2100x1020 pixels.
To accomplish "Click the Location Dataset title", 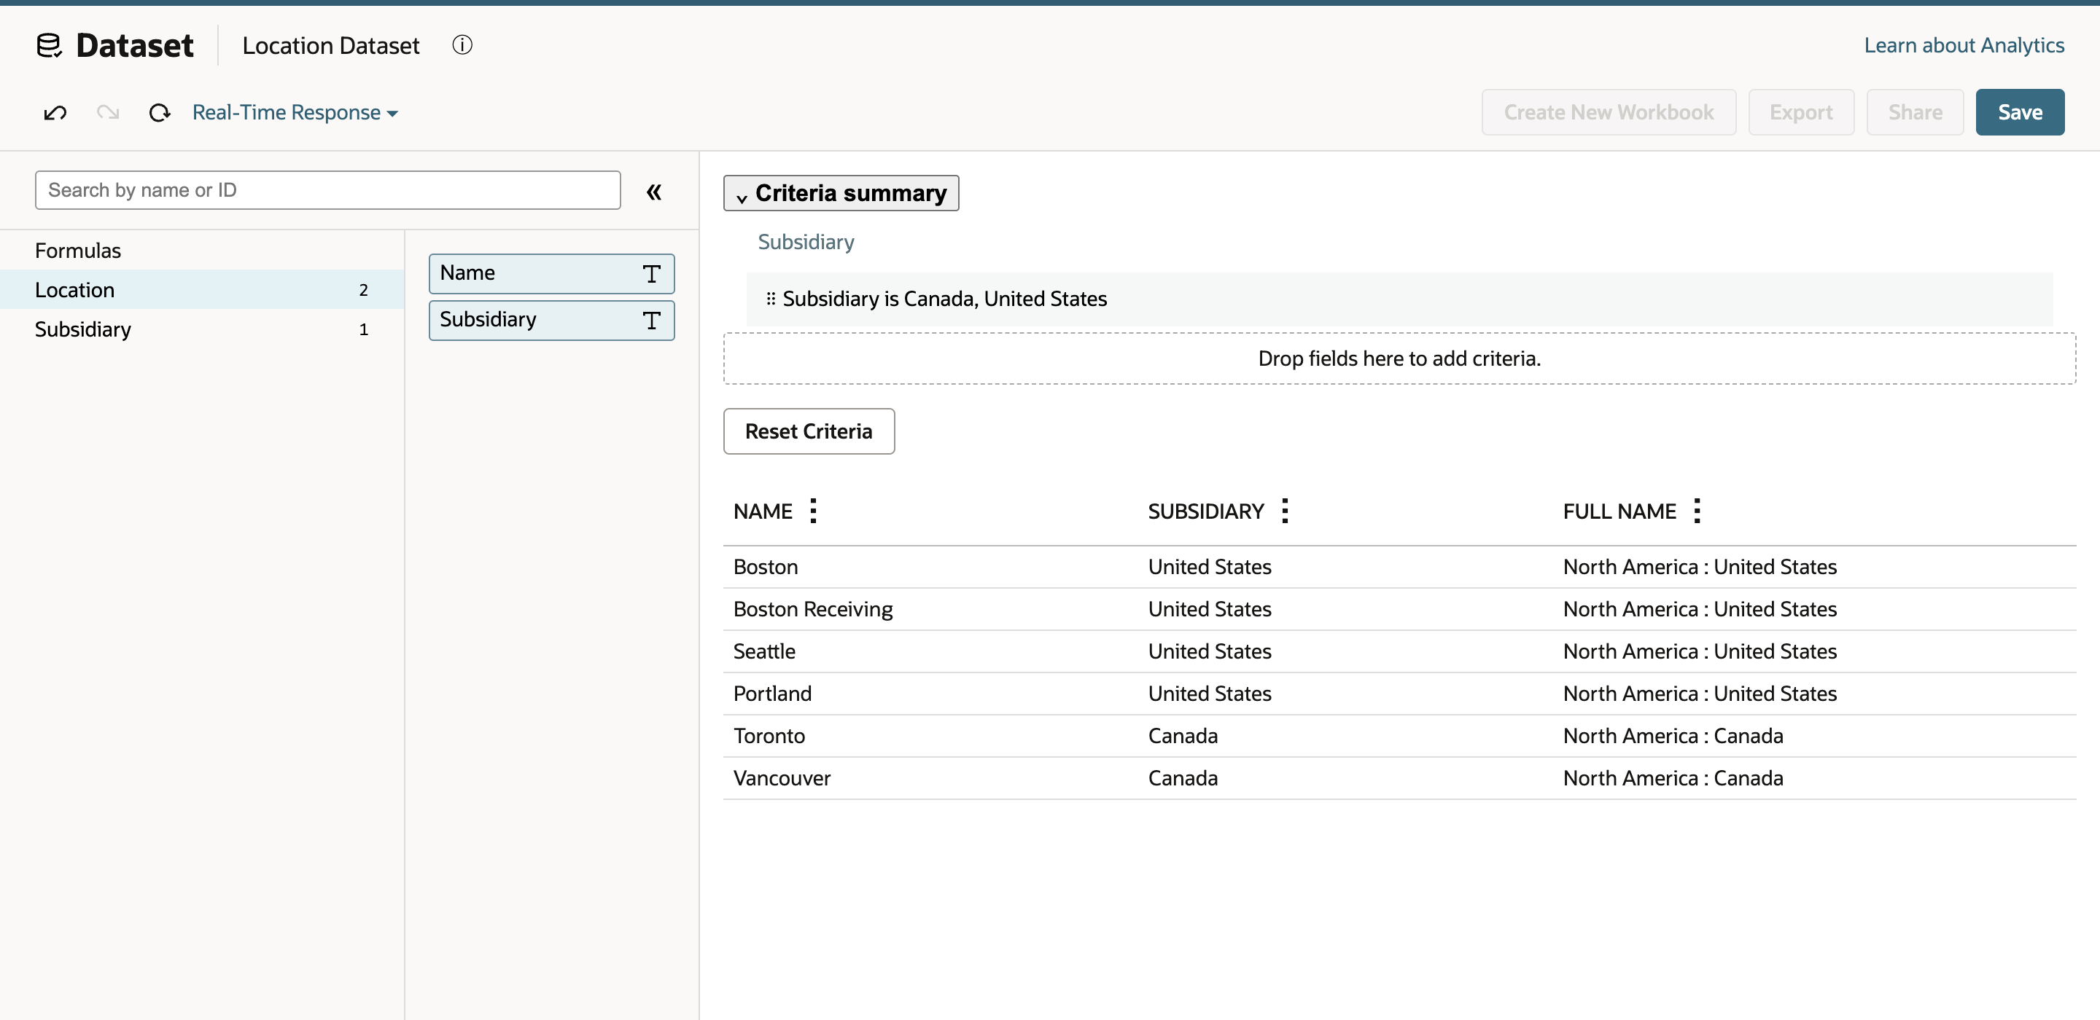I will pyautogui.click(x=330, y=45).
